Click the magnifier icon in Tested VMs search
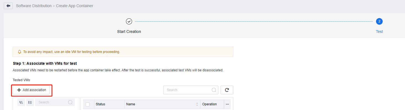 coord(214,90)
